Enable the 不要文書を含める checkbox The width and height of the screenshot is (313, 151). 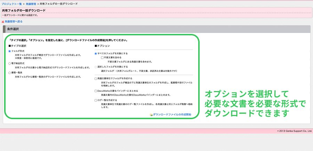click(x=102, y=57)
